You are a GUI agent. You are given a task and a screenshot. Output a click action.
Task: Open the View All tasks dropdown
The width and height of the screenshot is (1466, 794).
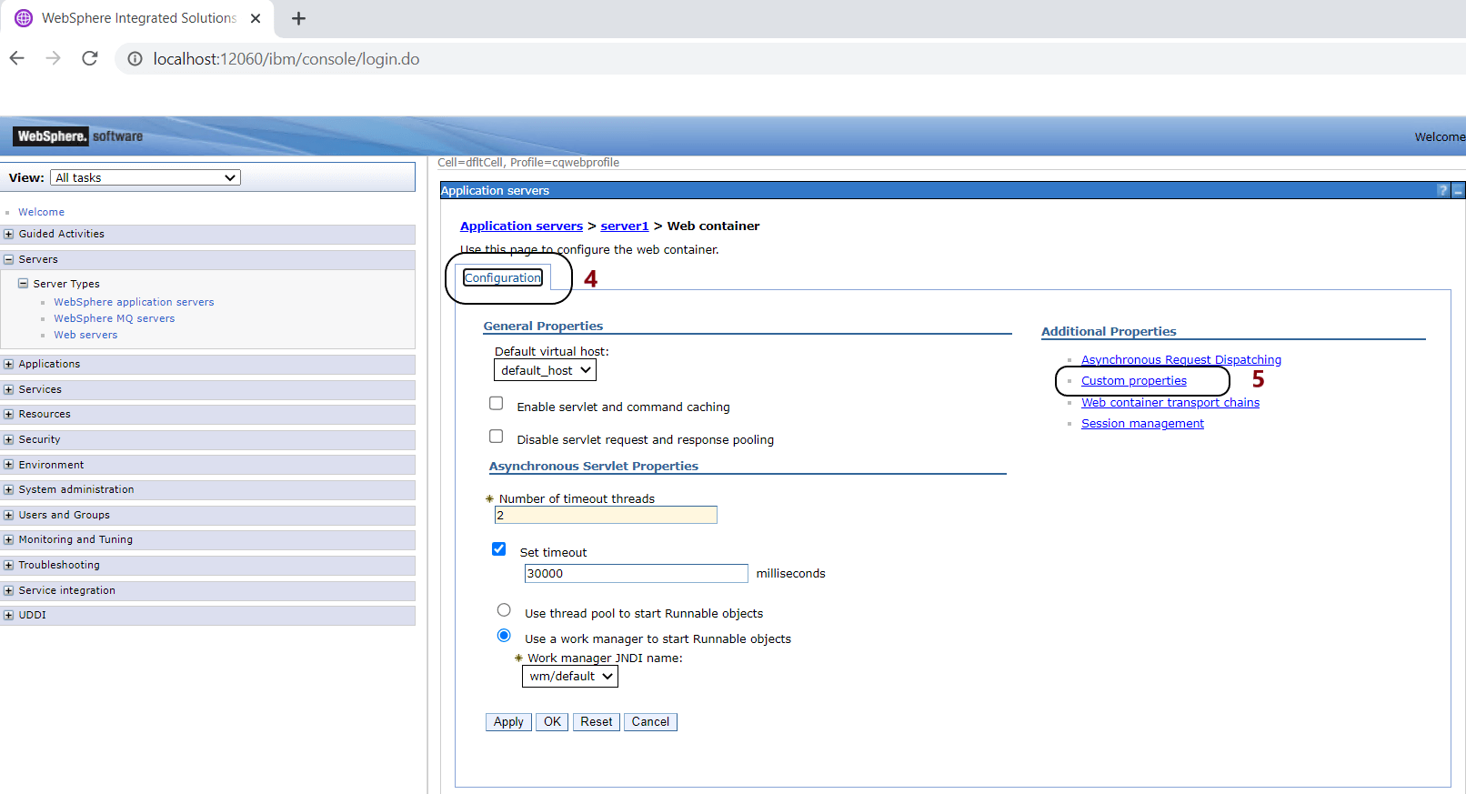tap(146, 178)
